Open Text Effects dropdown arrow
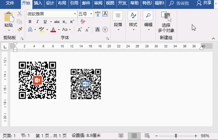The image size is (218, 140). coord(35,30)
